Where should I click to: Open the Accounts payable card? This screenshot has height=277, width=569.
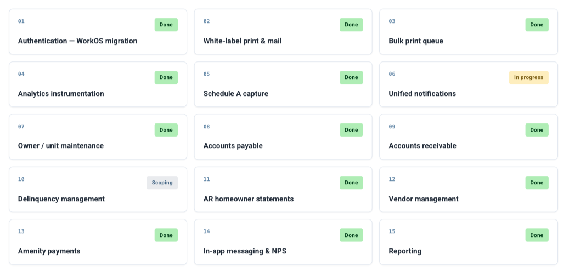pos(283,137)
